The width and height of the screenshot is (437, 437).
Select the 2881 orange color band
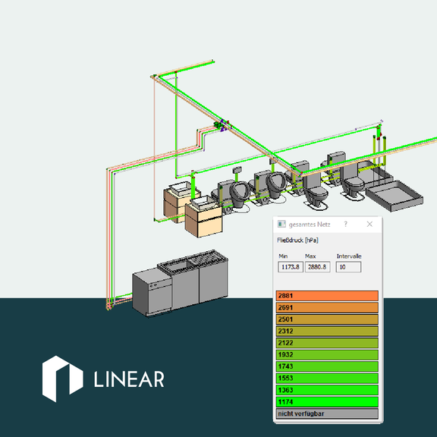[x=327, y=296]
